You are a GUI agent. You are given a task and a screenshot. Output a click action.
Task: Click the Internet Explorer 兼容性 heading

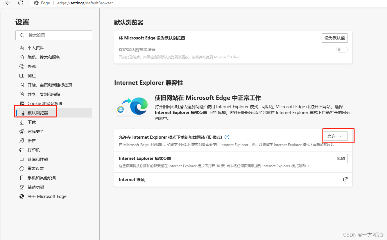tap(148, 83)
